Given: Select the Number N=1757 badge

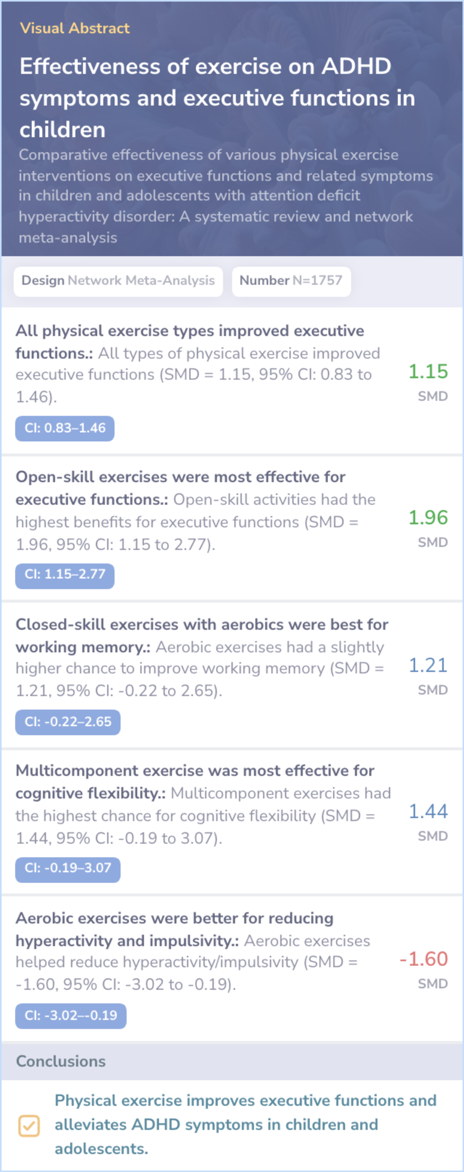Looking at the screenshot, I should coord(291,281).
